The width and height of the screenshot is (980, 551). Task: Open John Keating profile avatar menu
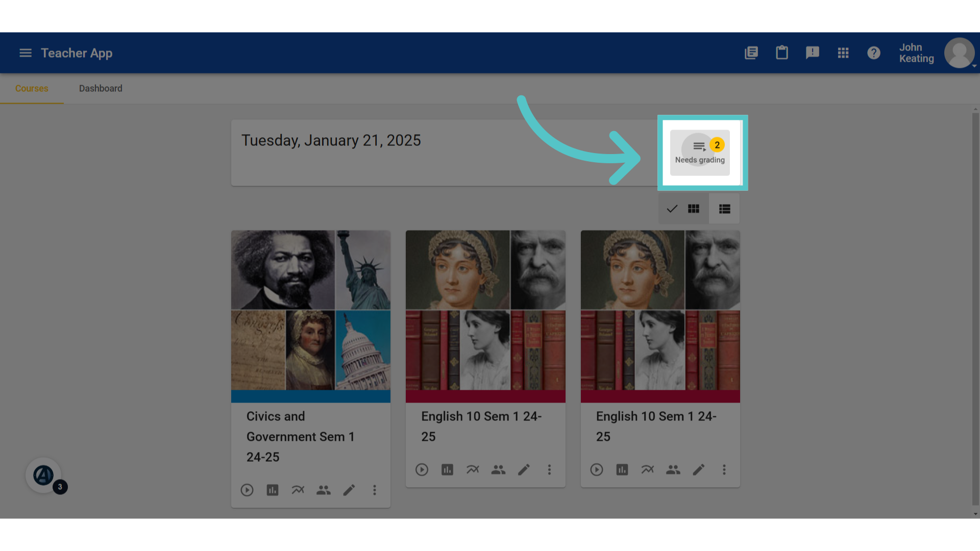(960, 53)
